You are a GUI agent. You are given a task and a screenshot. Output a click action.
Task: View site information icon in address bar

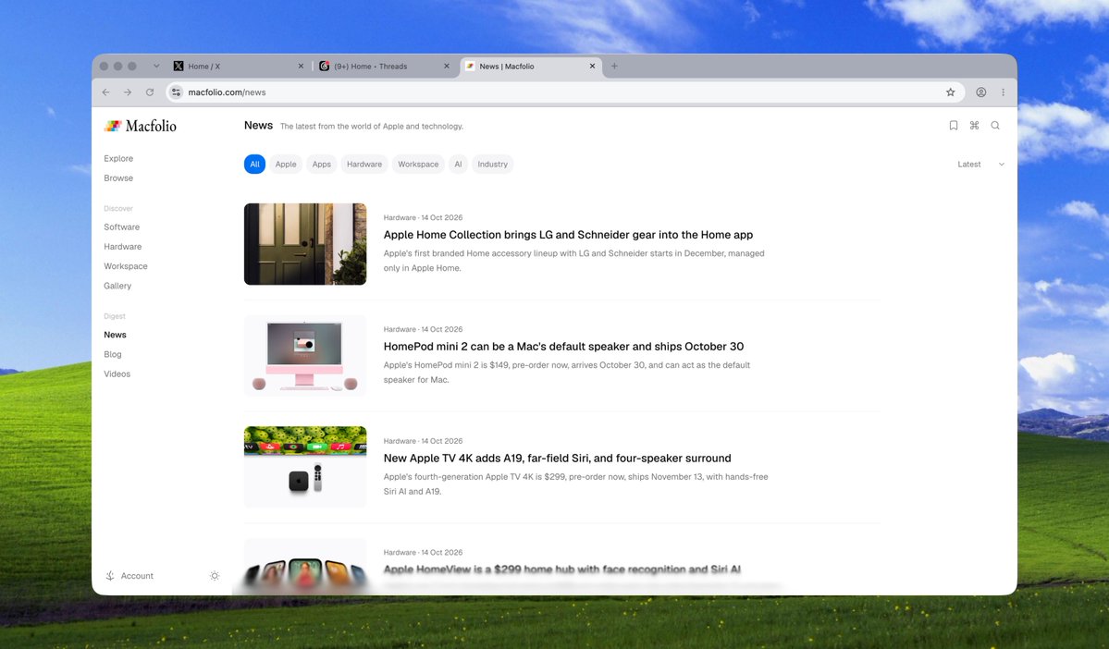pyautogui.click(x=176, y=92)
